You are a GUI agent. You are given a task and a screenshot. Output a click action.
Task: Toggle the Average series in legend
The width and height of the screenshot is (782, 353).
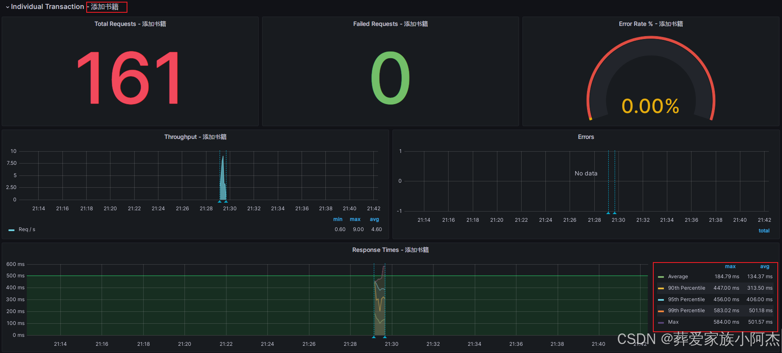coord(678,277)
